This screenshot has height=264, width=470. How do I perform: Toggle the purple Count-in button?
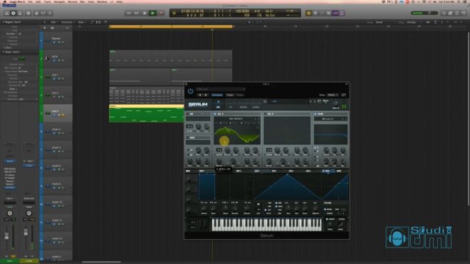[335, 14]
